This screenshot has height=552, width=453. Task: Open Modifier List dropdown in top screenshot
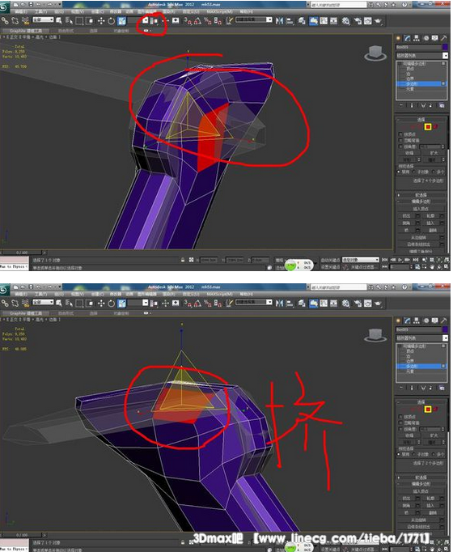coord(421,56)
